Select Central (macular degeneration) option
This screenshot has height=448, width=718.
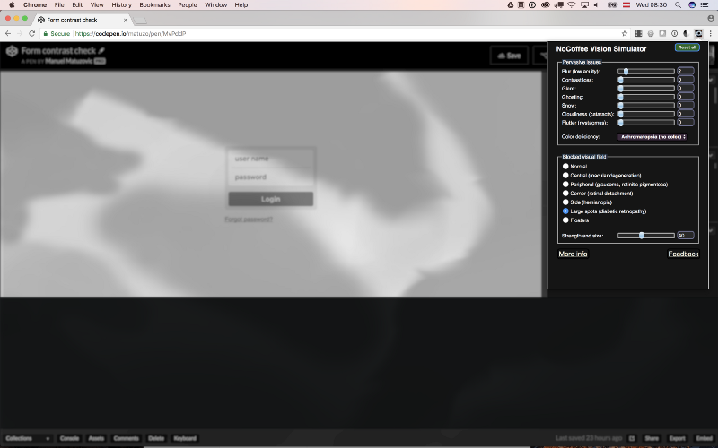point(565,175)
